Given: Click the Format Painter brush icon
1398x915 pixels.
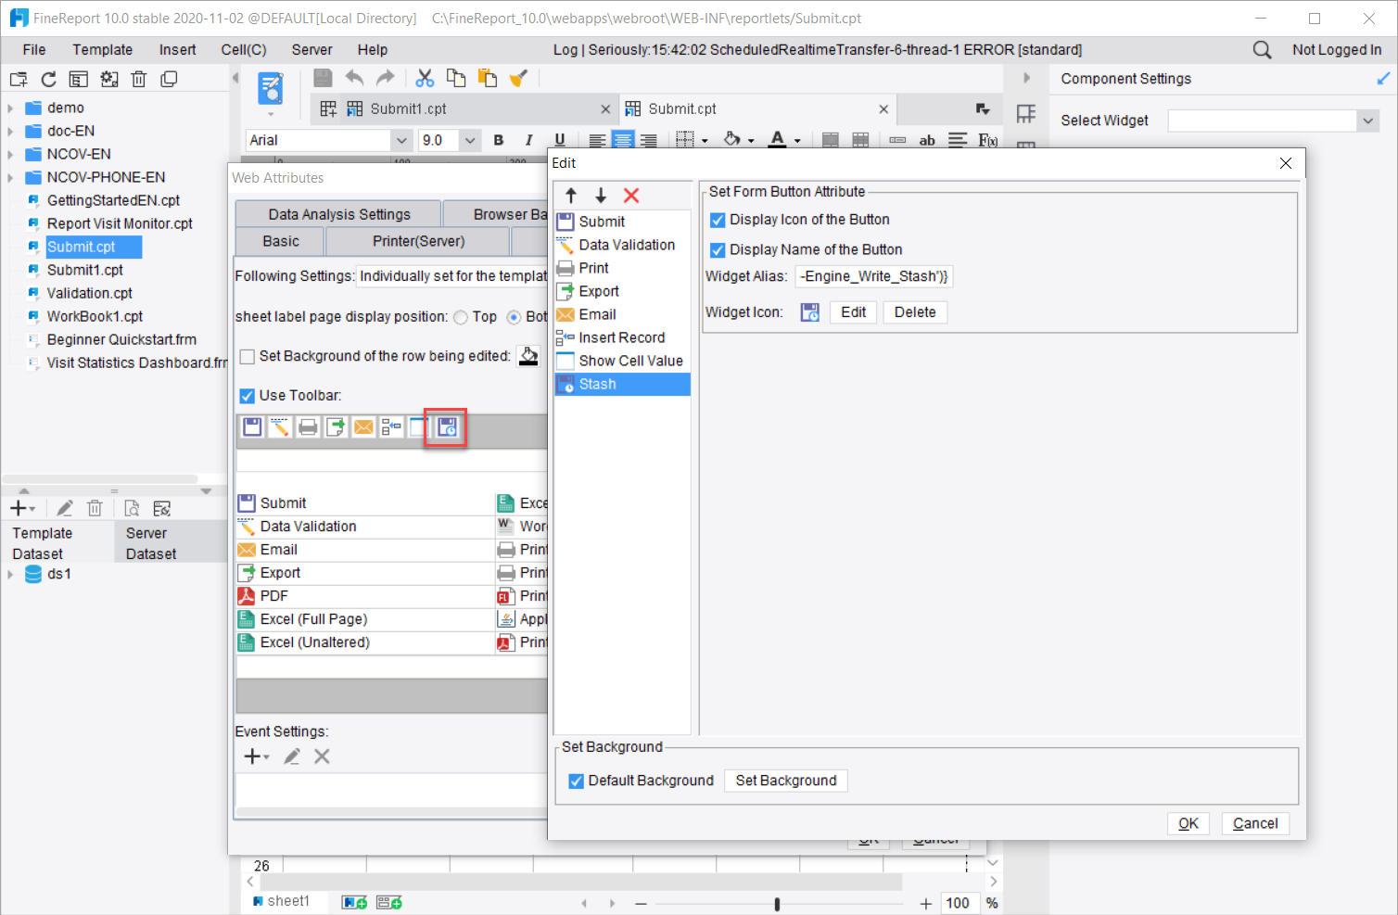Looking at the screenshot, I should tap(519, 78).
